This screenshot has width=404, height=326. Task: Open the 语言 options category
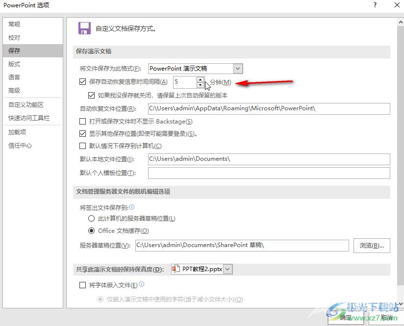[x=33, y=77]
